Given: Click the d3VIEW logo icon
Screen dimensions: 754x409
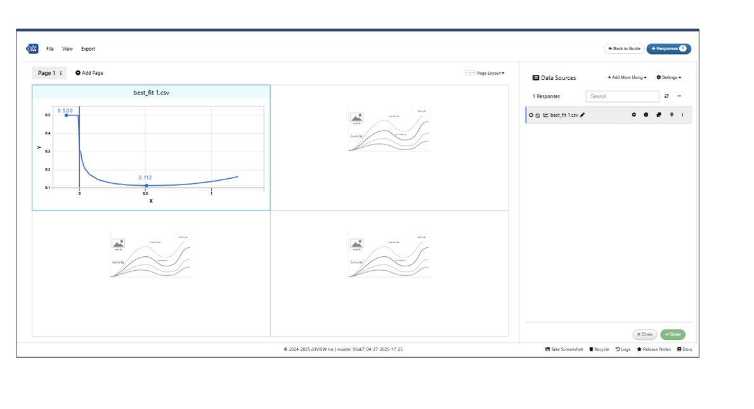Looking at the screenshot, I should pyautogui.click(x=32, y=49).
